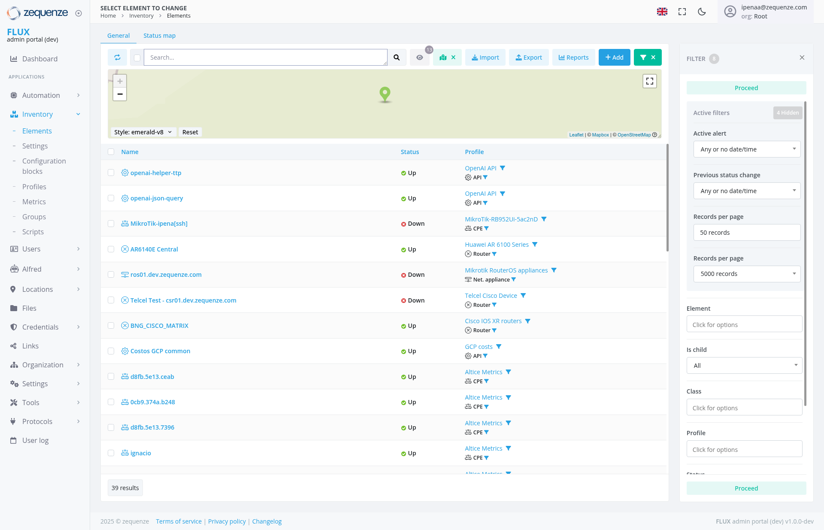Click the 4 Hidden badge in Active filters
The image size is (824, 530).
point(788,113)
